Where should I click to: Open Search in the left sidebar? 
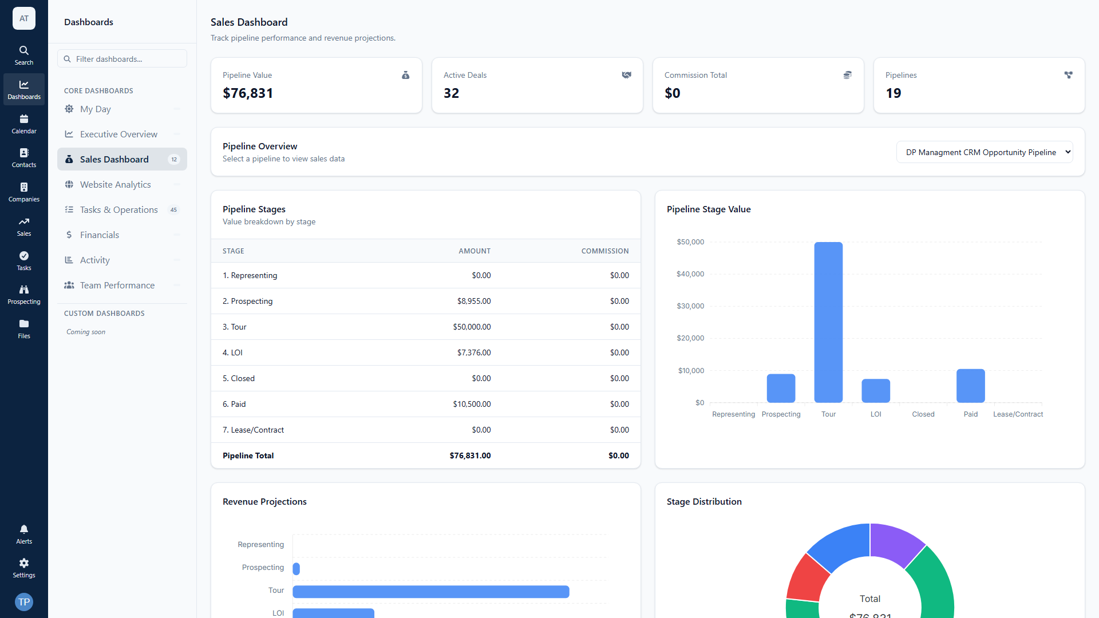tap(24, 56)
